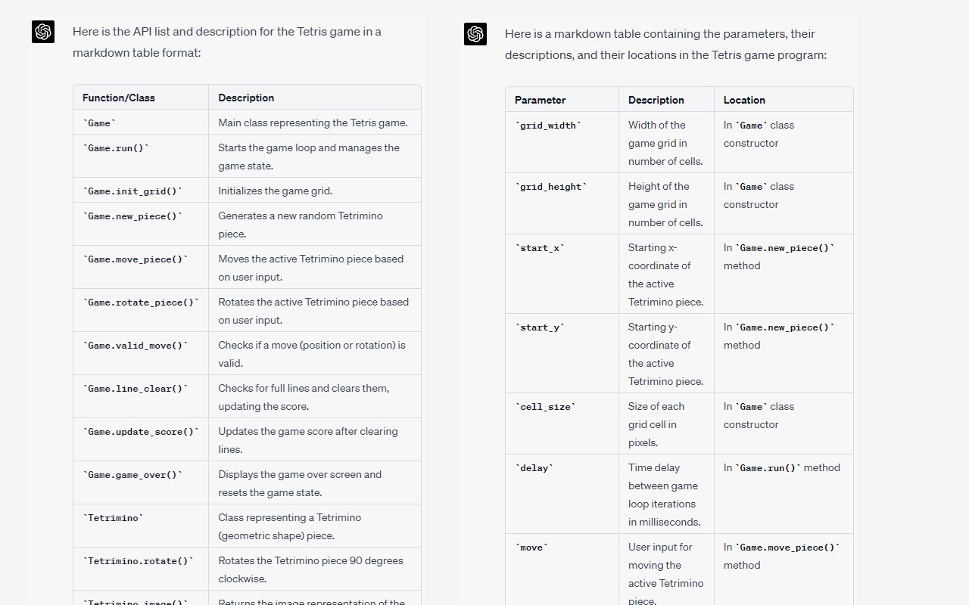Select the `Game.update_score()` function cell
Image resolution: width=969 pixels, height=605 pixels.
141,431
